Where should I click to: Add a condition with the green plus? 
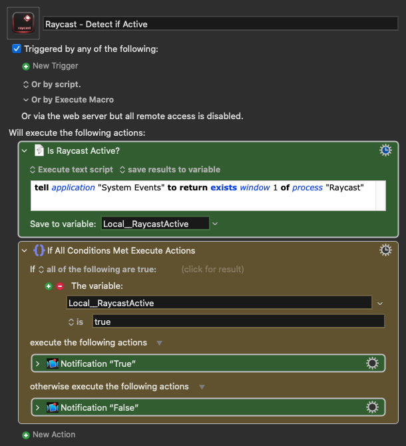point(49,286)
